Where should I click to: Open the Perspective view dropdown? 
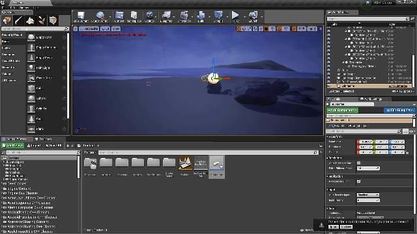click(89, 29)
